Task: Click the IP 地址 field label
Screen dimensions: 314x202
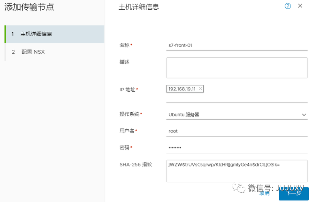Action: 127,90
